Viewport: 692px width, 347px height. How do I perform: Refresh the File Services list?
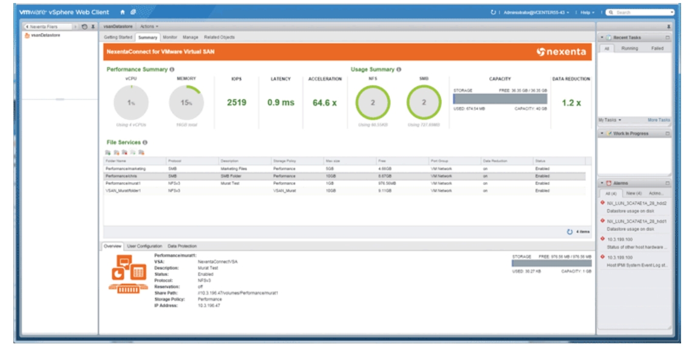pyautogui.click(x=570, y=232)
